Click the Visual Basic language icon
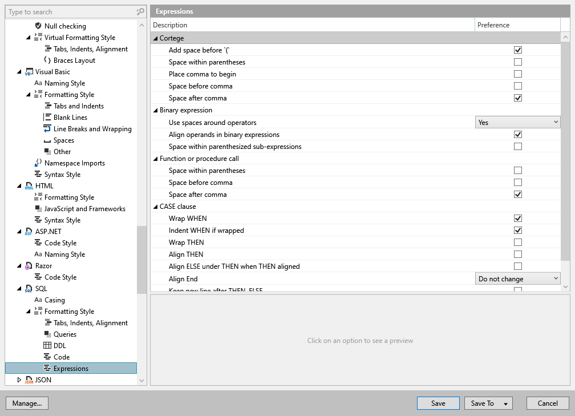Viewport: 575px width, 416px height. click(29, 71)
